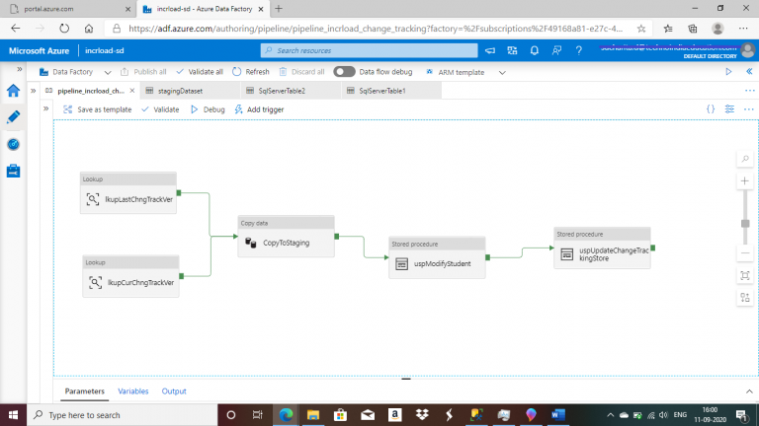Toggle Data flow debug switch
The image size is (759, 426).
tap(344, 71)
